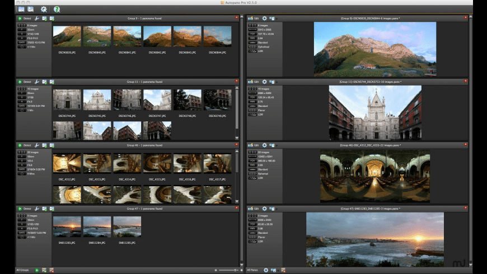
Task: Close the Group 9 panel
Action: [236, 18]
